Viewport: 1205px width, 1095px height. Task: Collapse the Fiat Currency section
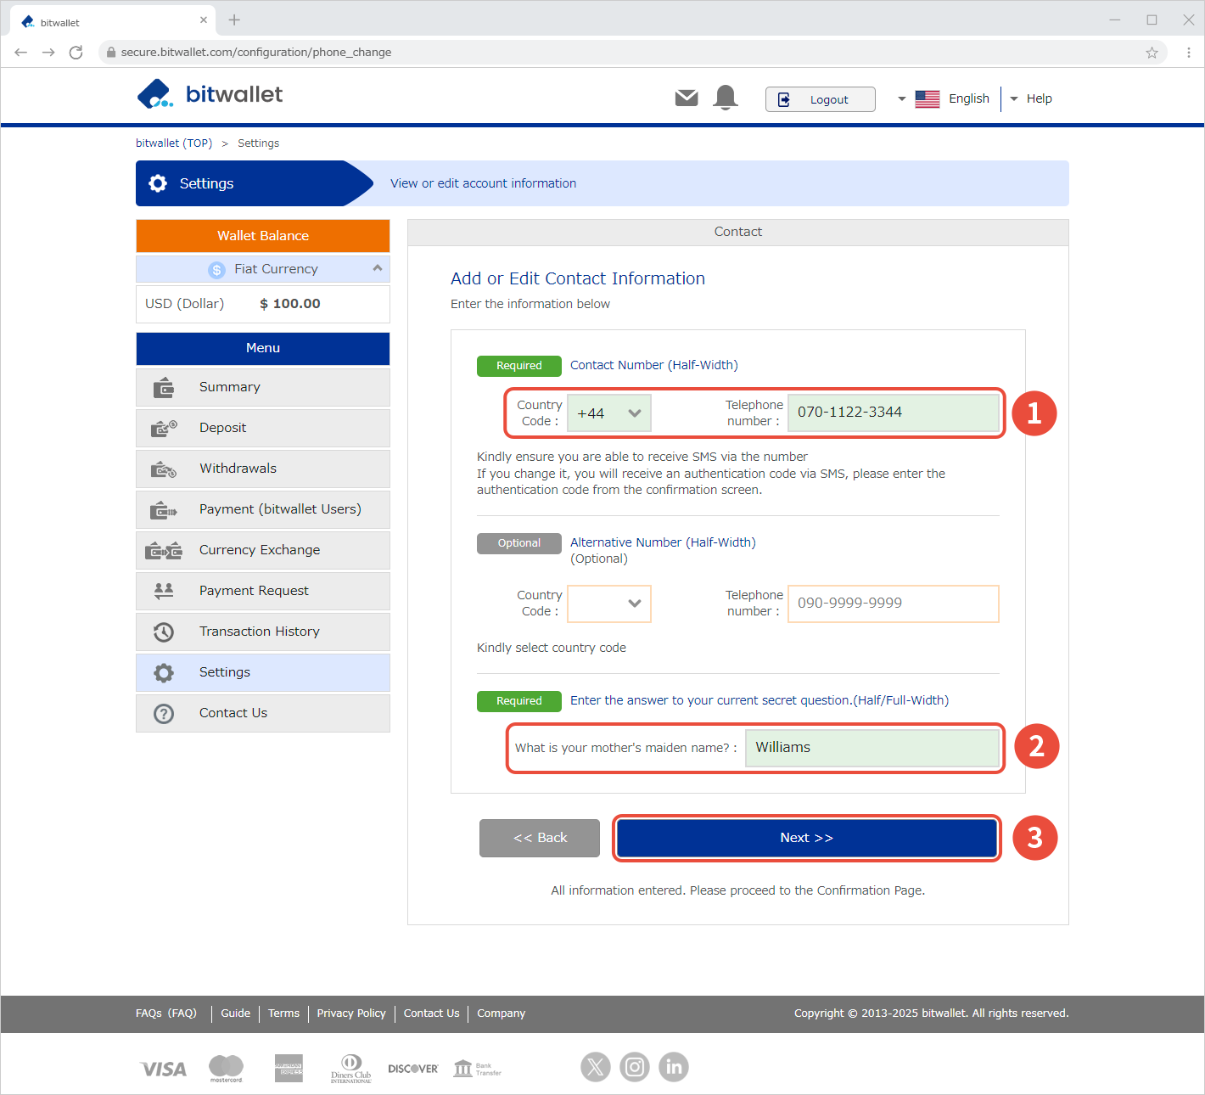(x=377, y=268)
